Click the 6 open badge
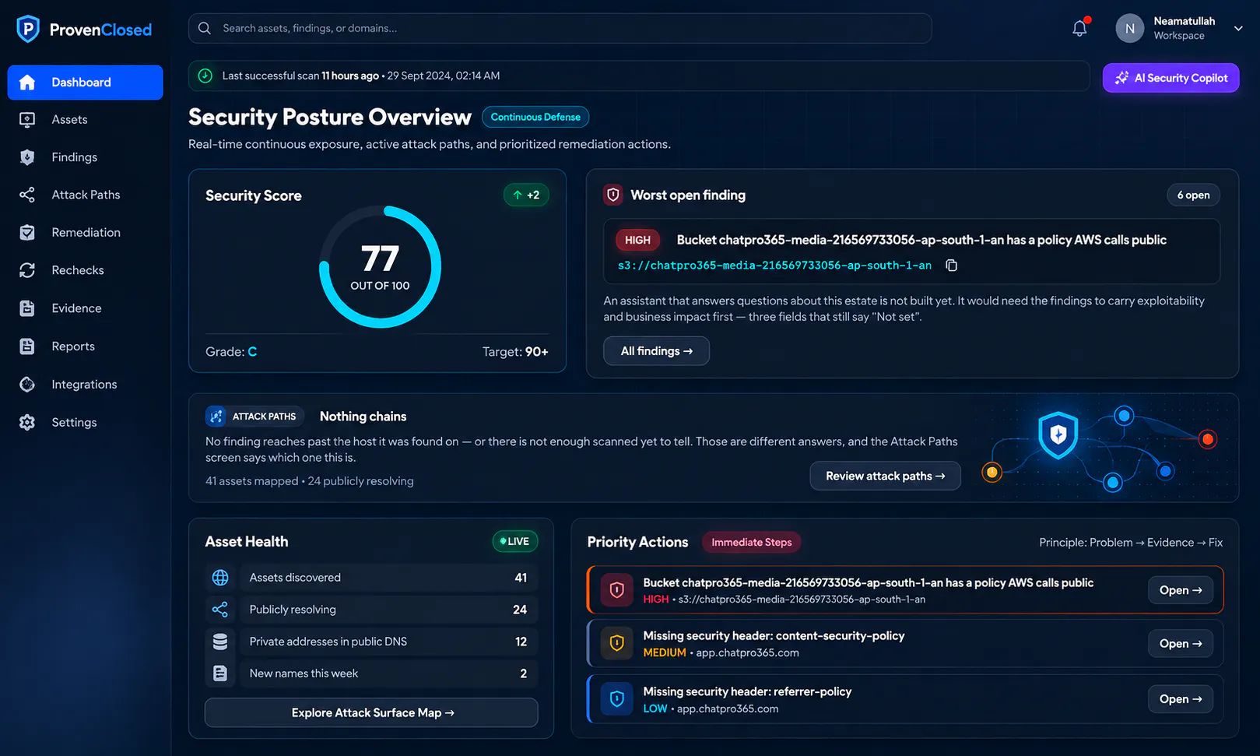 [1193, 195]
